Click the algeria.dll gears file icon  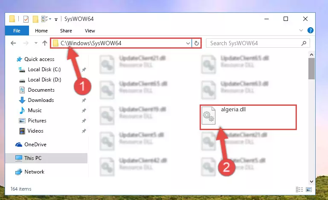tap(209, 116)
